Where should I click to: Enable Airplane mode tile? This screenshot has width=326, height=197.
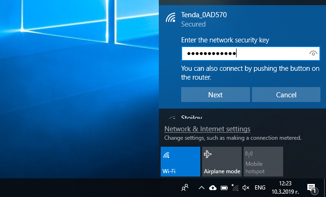point(222,162)
